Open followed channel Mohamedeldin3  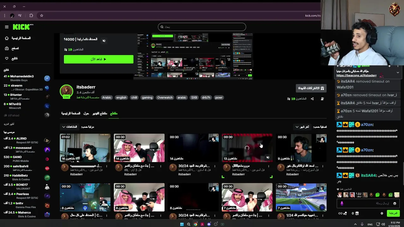[27, 78]
